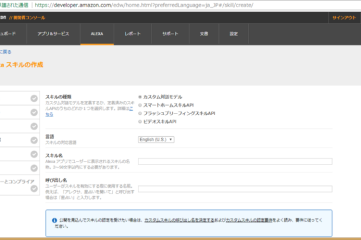Focus the スキル名 text field
The width and height of the screenshot is (361, 240).
(235, 161)
